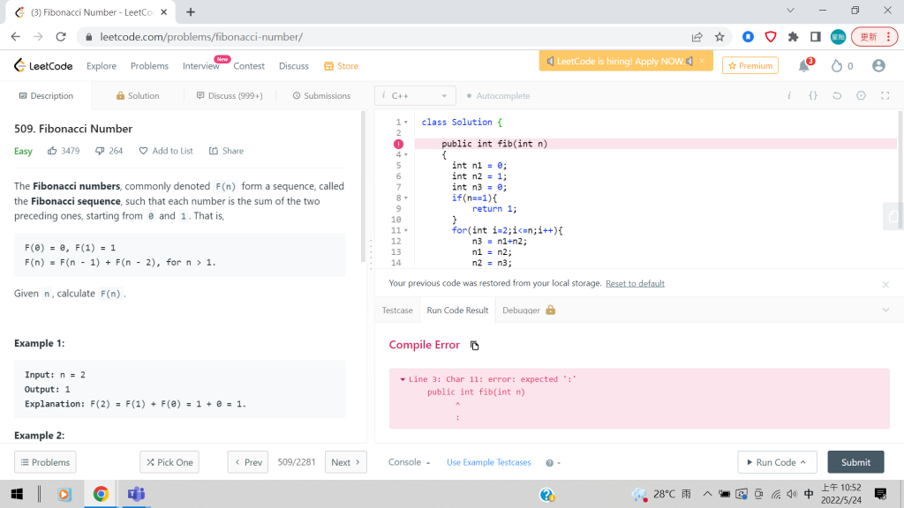Open the browser side panel icon
The width and height of the screenshot is (904, 508).
(x=815, y=37)
